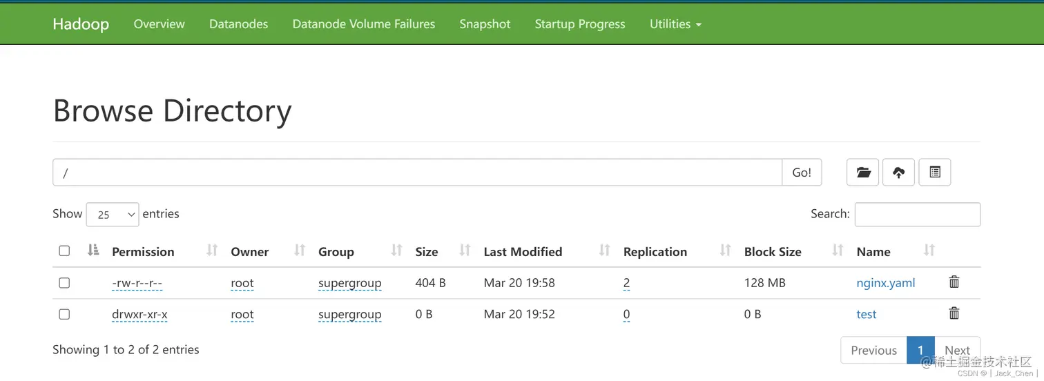The height and width of the screenshot is (381, 1044).
Task: Switch to Startup Progress page
Action: point(580,24)
